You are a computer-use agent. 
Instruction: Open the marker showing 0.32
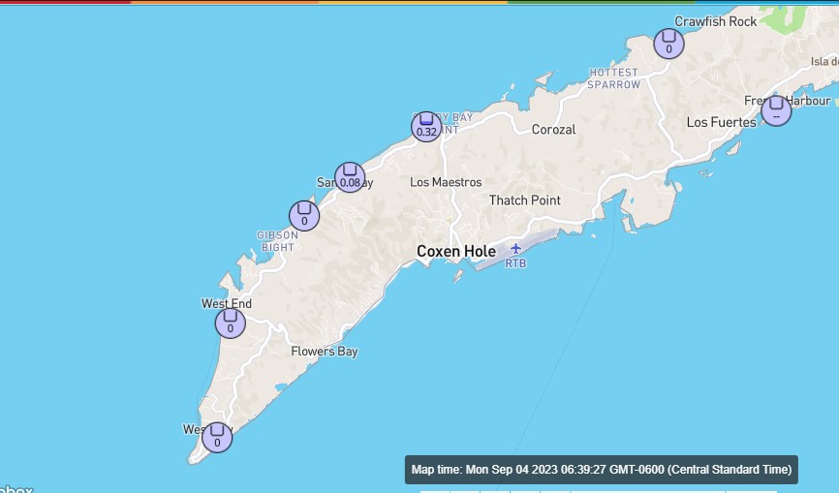tap(426, 127)
